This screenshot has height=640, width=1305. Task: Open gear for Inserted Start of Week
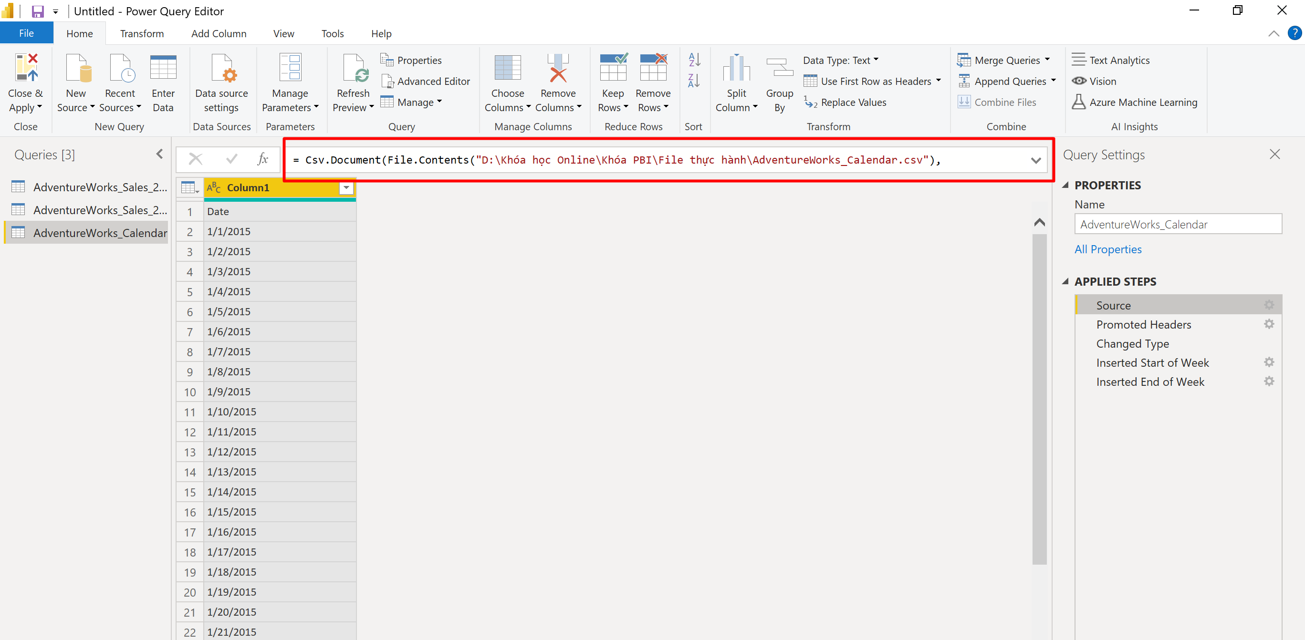pos(1269,362)
